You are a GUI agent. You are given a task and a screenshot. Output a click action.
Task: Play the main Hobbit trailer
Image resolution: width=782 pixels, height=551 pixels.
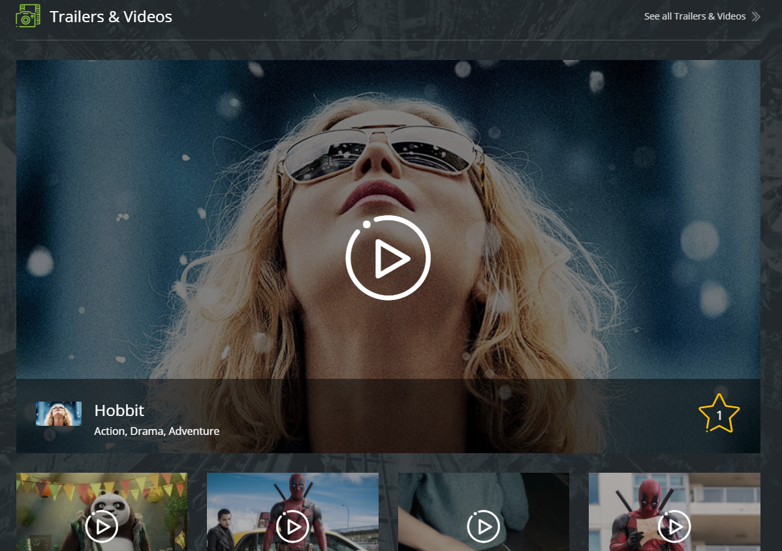point(388,258)
